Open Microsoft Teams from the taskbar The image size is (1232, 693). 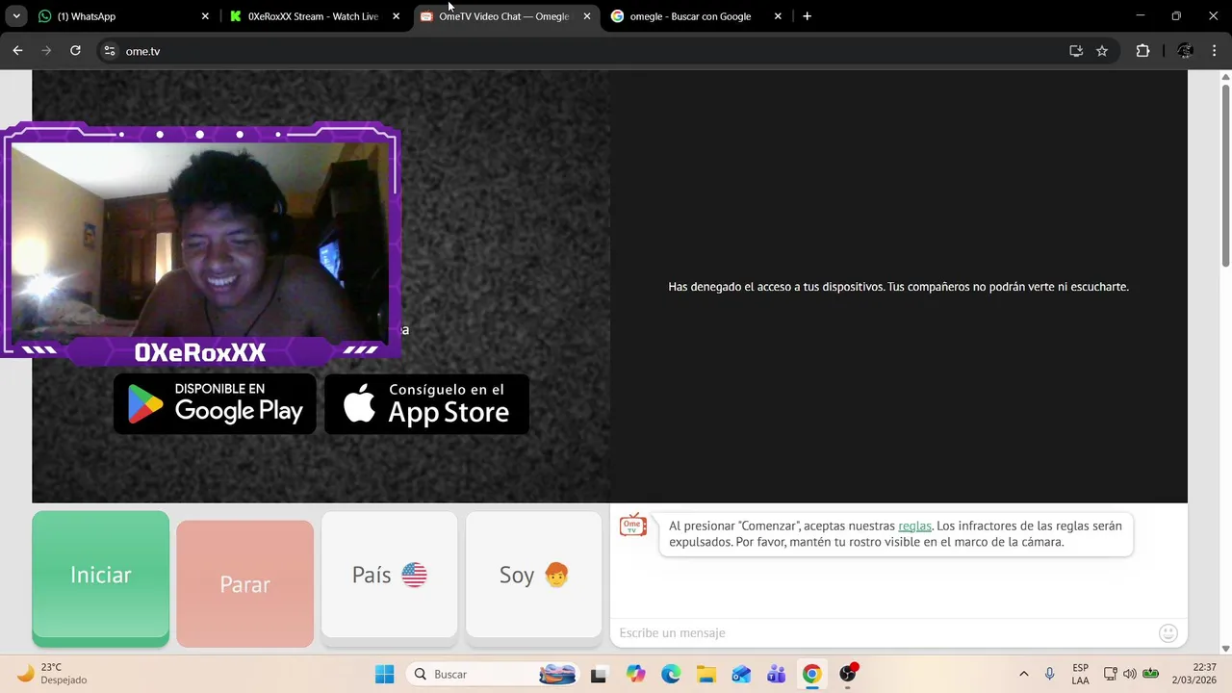[777, 674]
